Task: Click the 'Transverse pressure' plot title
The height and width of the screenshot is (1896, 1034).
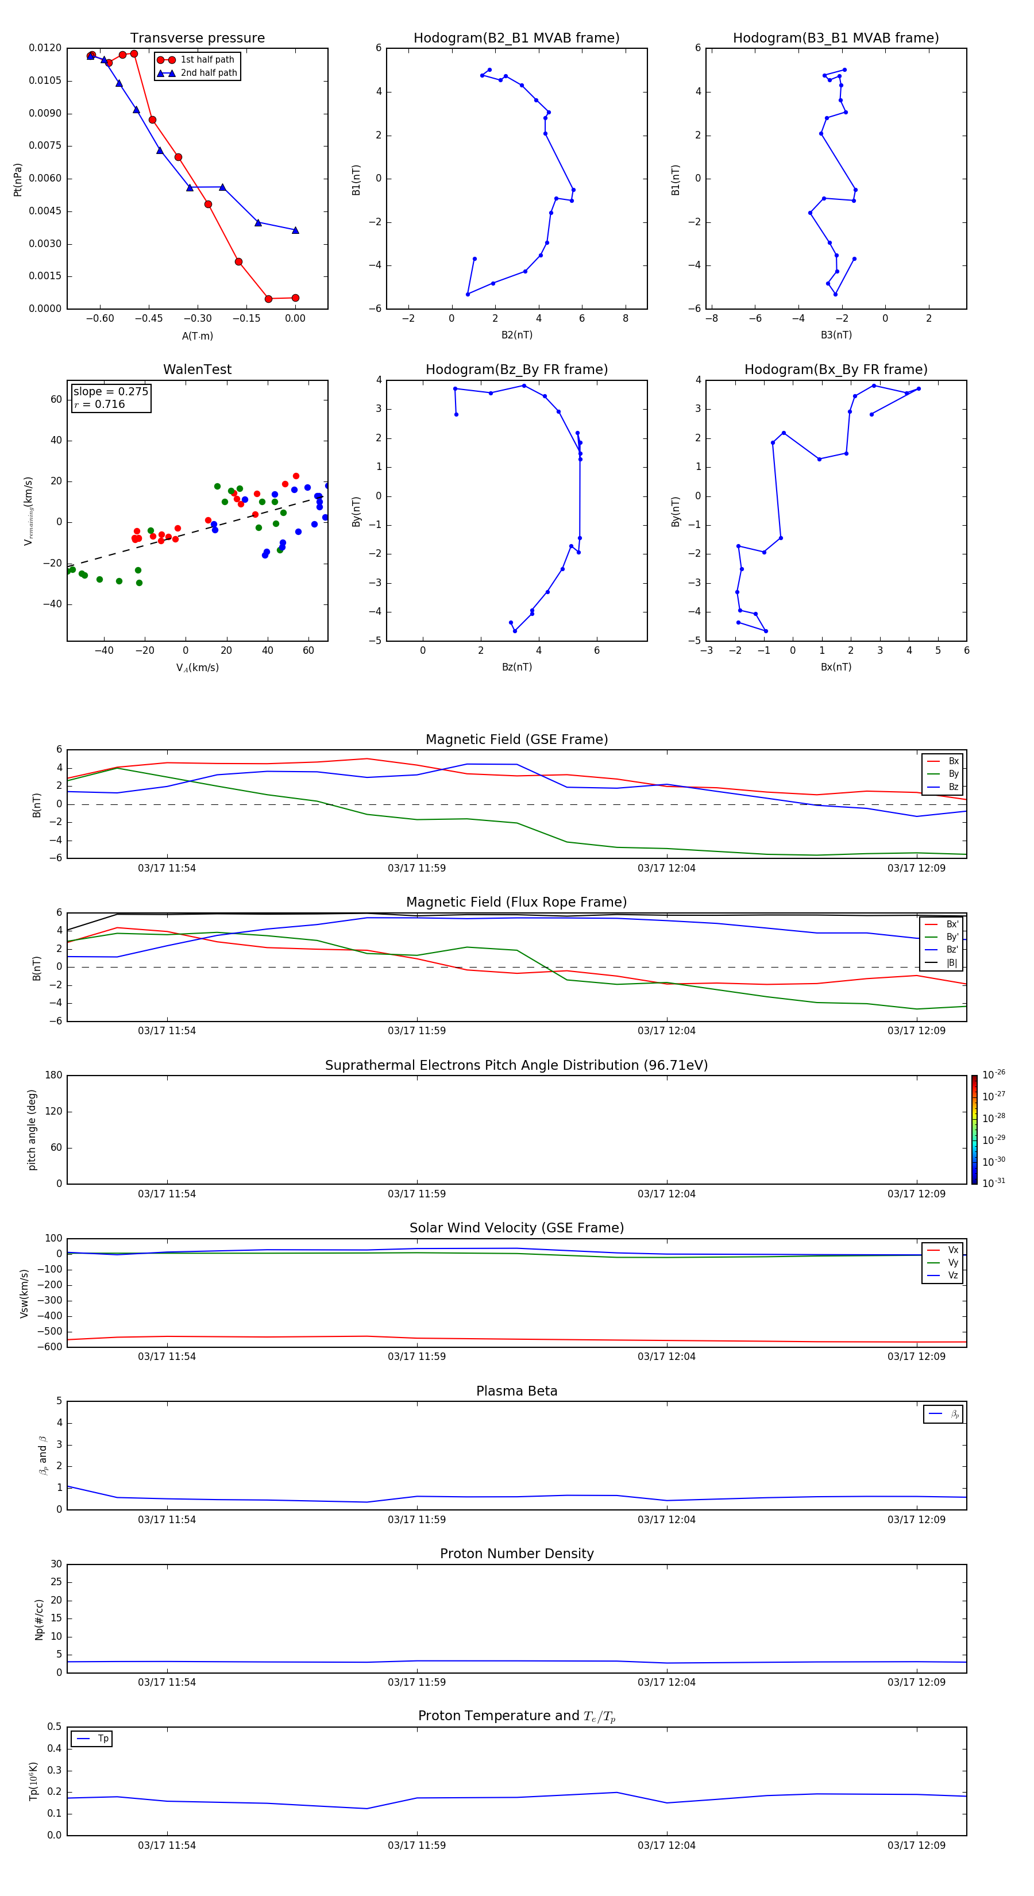Action: click(197, 38)
